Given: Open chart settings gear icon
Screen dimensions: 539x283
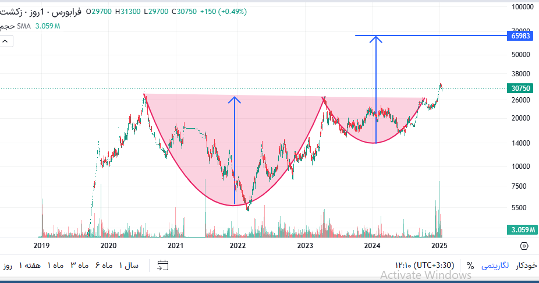Looking at the screenshot, I should [x=524, y=246].
